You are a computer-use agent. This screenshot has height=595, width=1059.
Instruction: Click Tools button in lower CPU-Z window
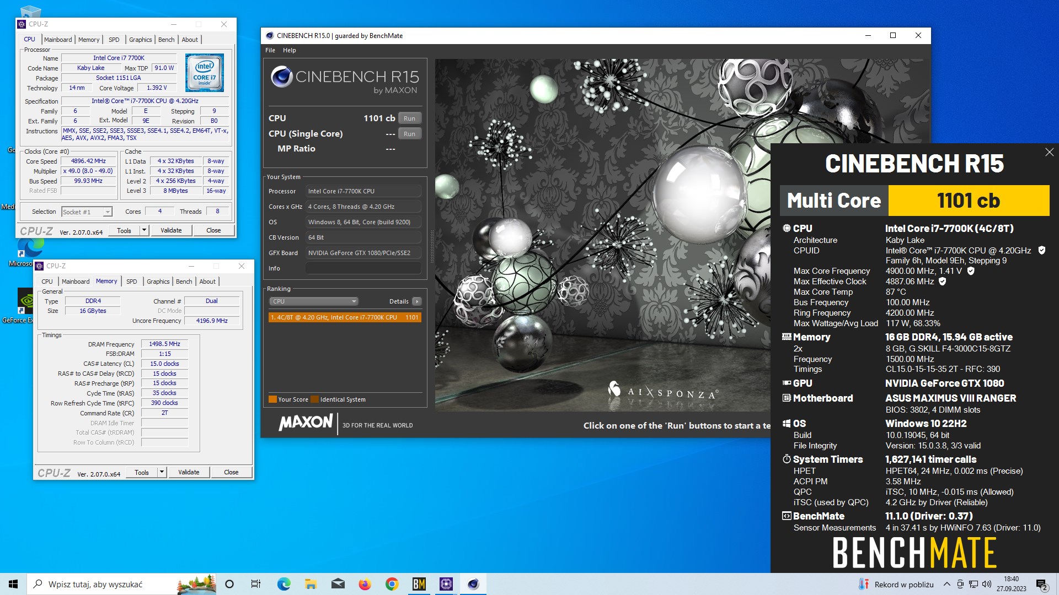click(142, 472)
